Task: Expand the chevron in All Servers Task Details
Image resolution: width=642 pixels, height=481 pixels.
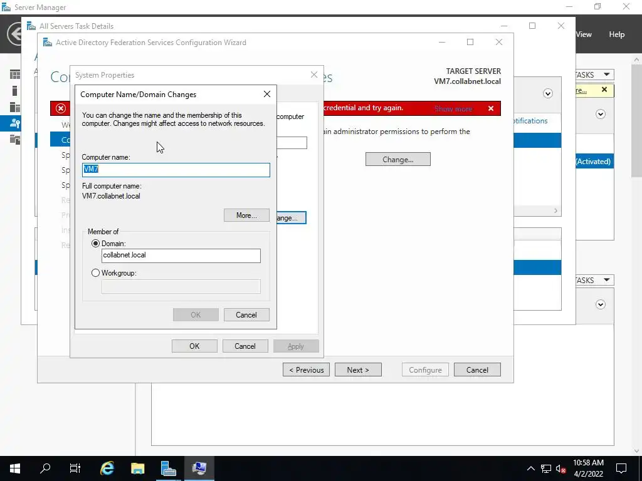Action: point(547,93)
